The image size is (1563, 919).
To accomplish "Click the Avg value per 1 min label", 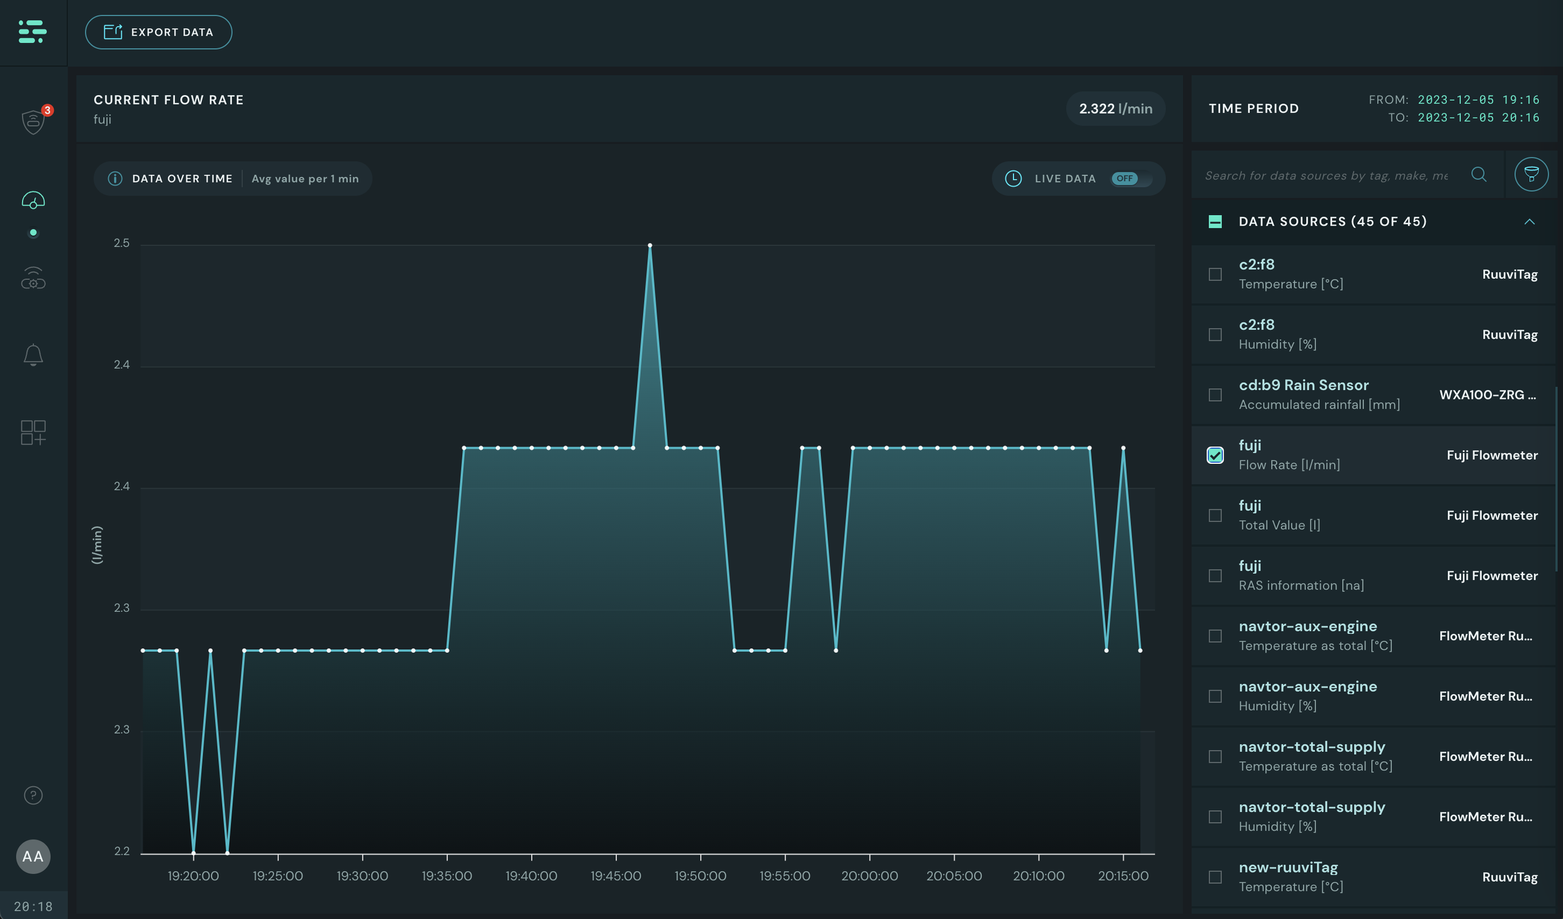I will (305, 179).
